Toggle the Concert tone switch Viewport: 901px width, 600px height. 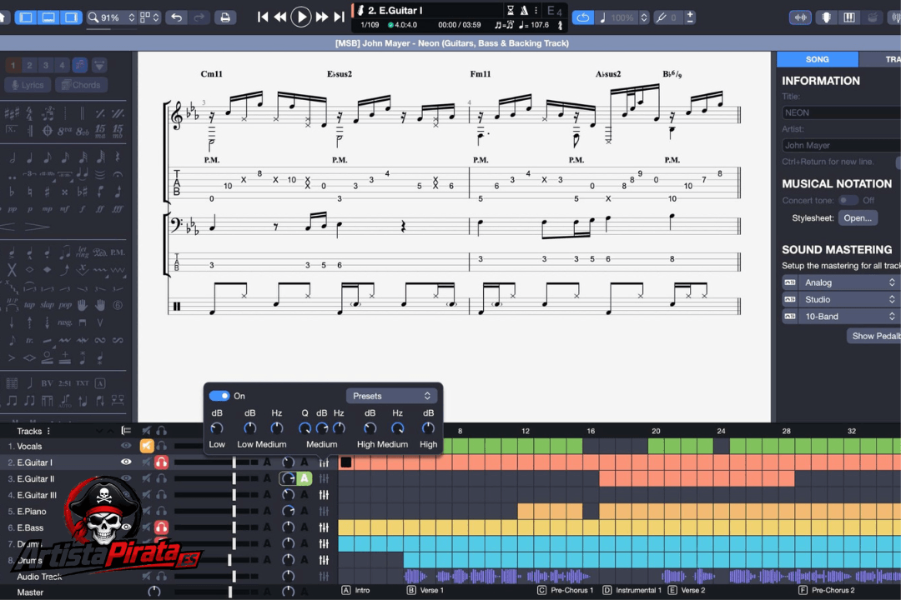[848, 200]
